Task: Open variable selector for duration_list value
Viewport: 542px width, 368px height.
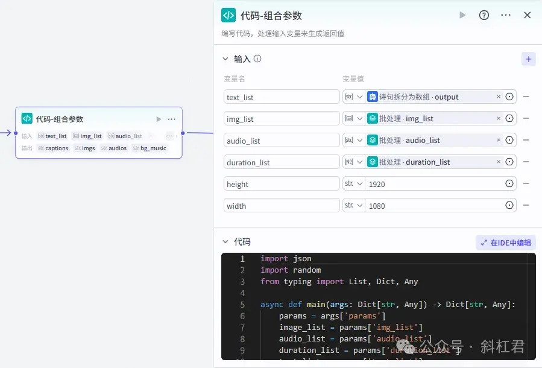Action: click(509, 162)
